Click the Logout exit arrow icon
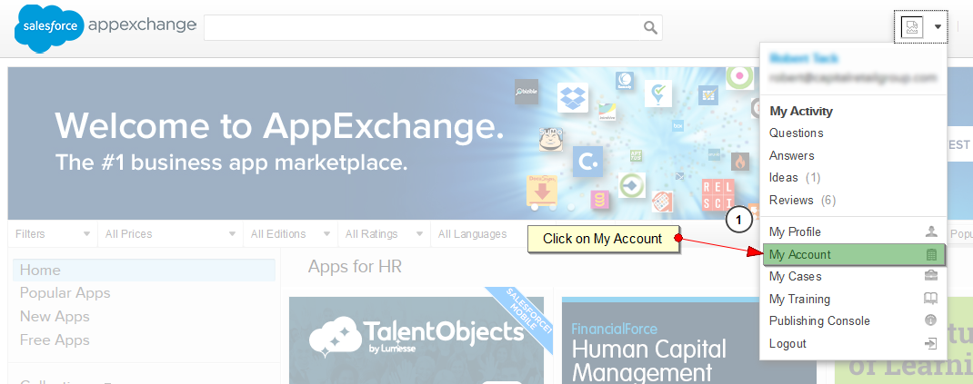This screenshot has width=973, height=384. click(931, 343)
